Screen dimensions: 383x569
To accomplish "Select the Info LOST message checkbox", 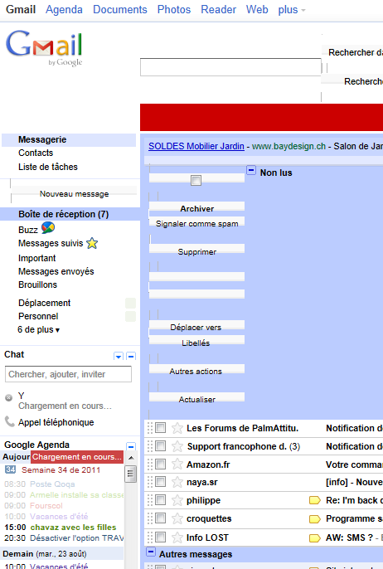I will click(x=160, y=537).
